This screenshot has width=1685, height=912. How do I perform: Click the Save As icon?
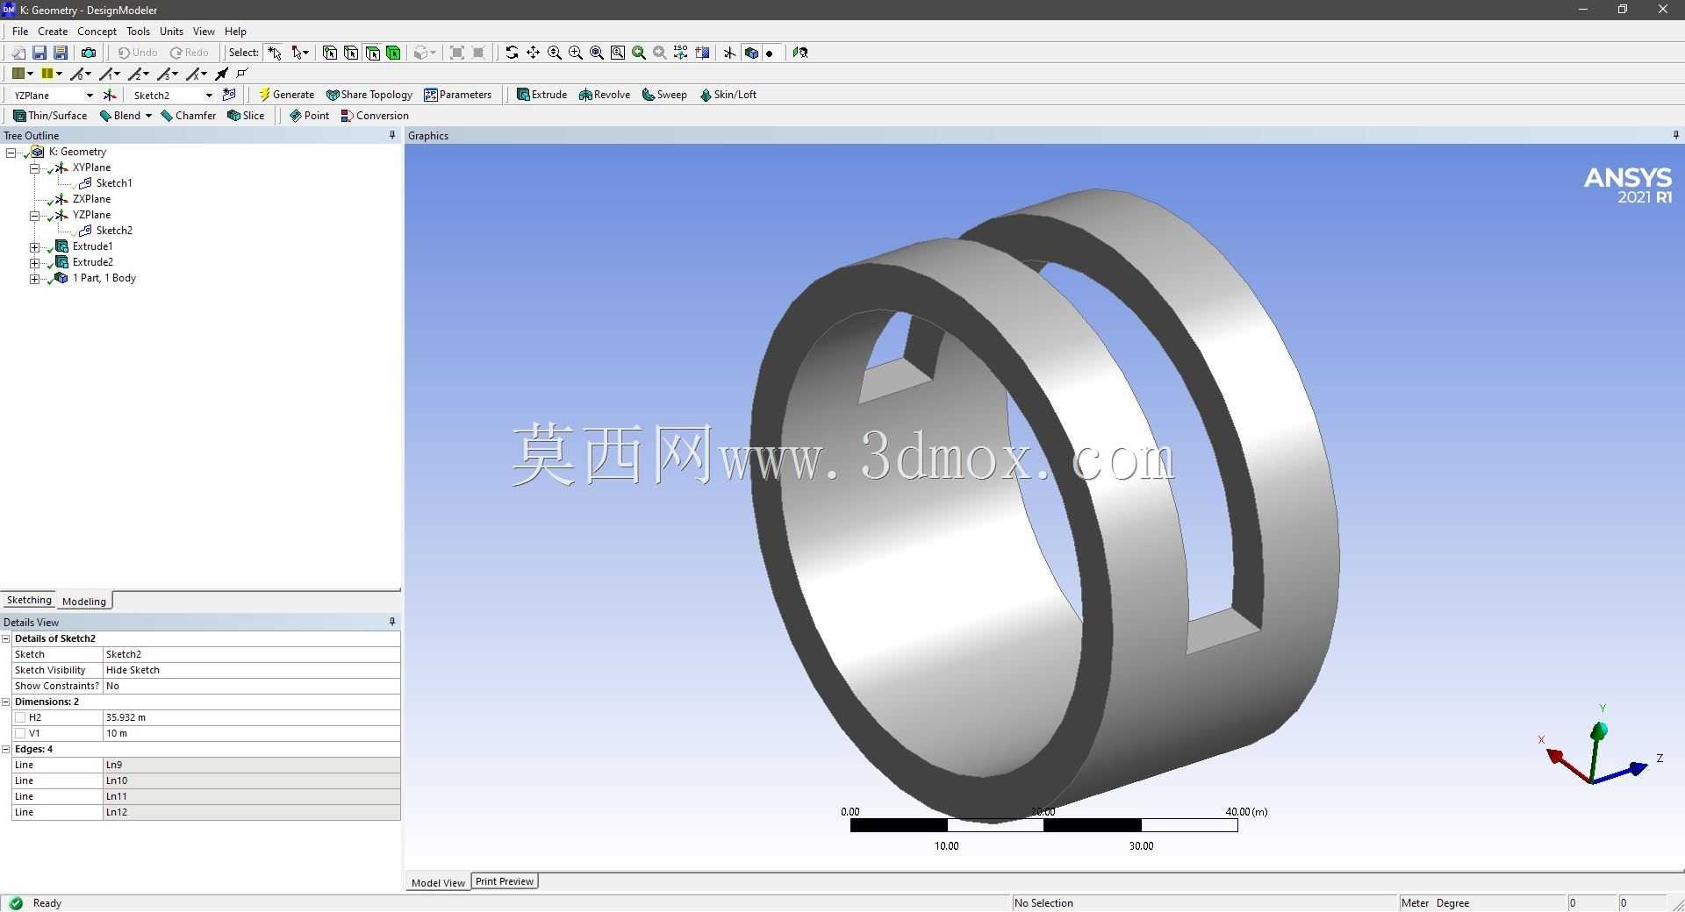point(61,53)
